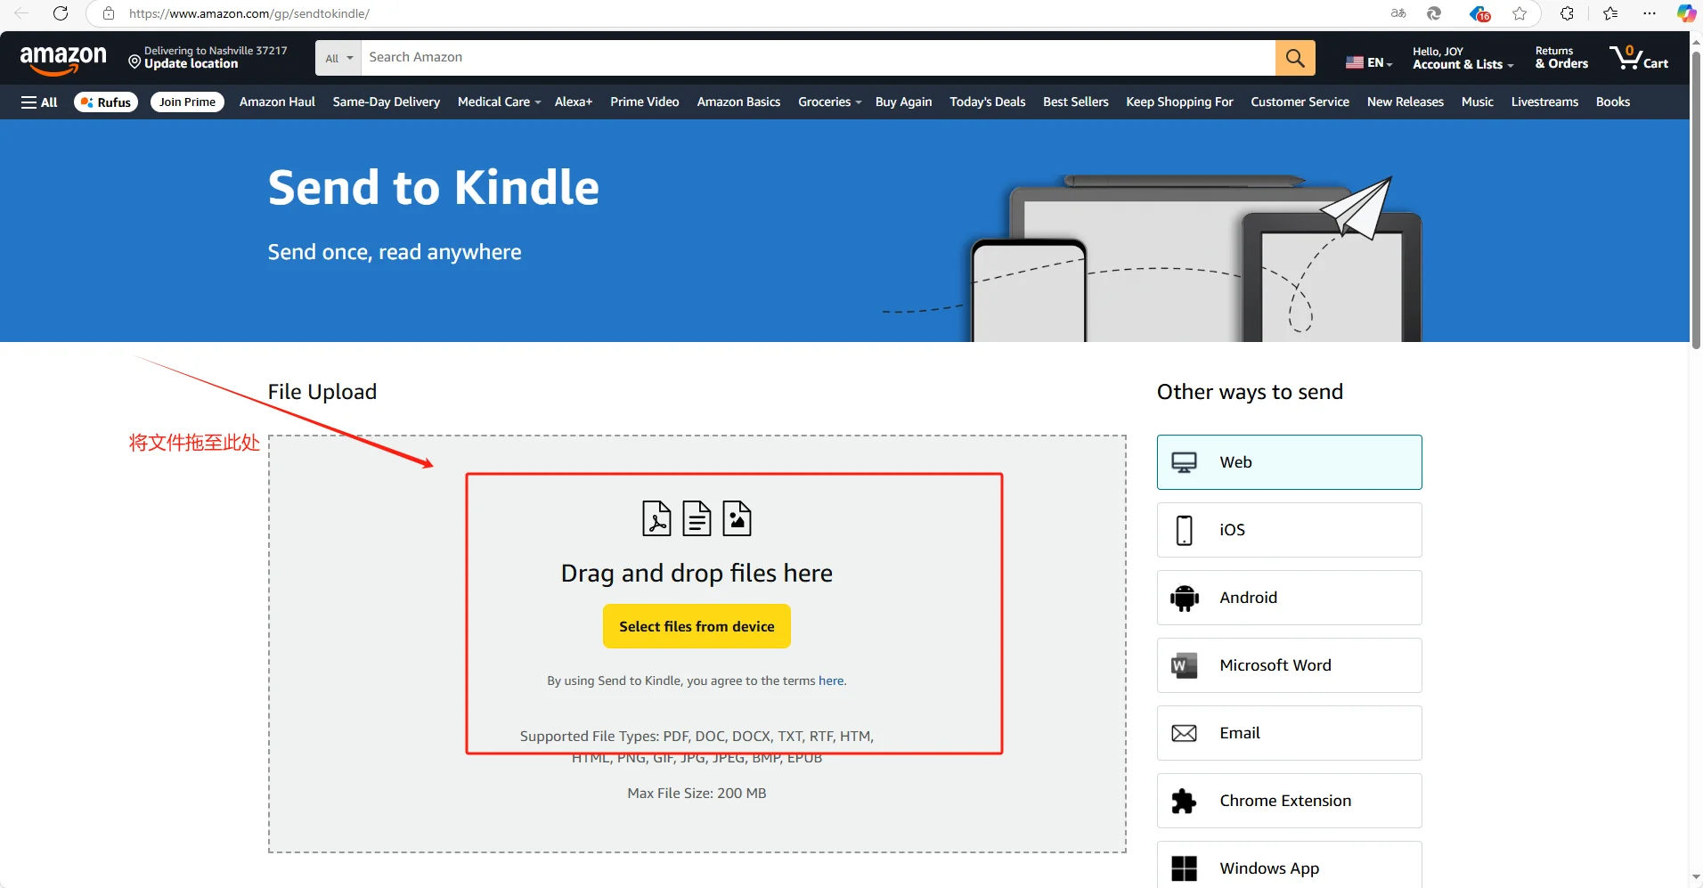Viewport: 1703px width, 888px height.
Task: Click the text document file type icon
Action: [697, 518]
